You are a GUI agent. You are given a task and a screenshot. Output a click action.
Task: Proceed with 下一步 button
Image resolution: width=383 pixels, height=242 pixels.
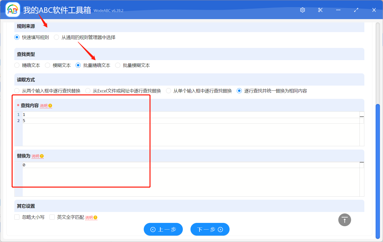pyautogui.click(x=210, y=229)
